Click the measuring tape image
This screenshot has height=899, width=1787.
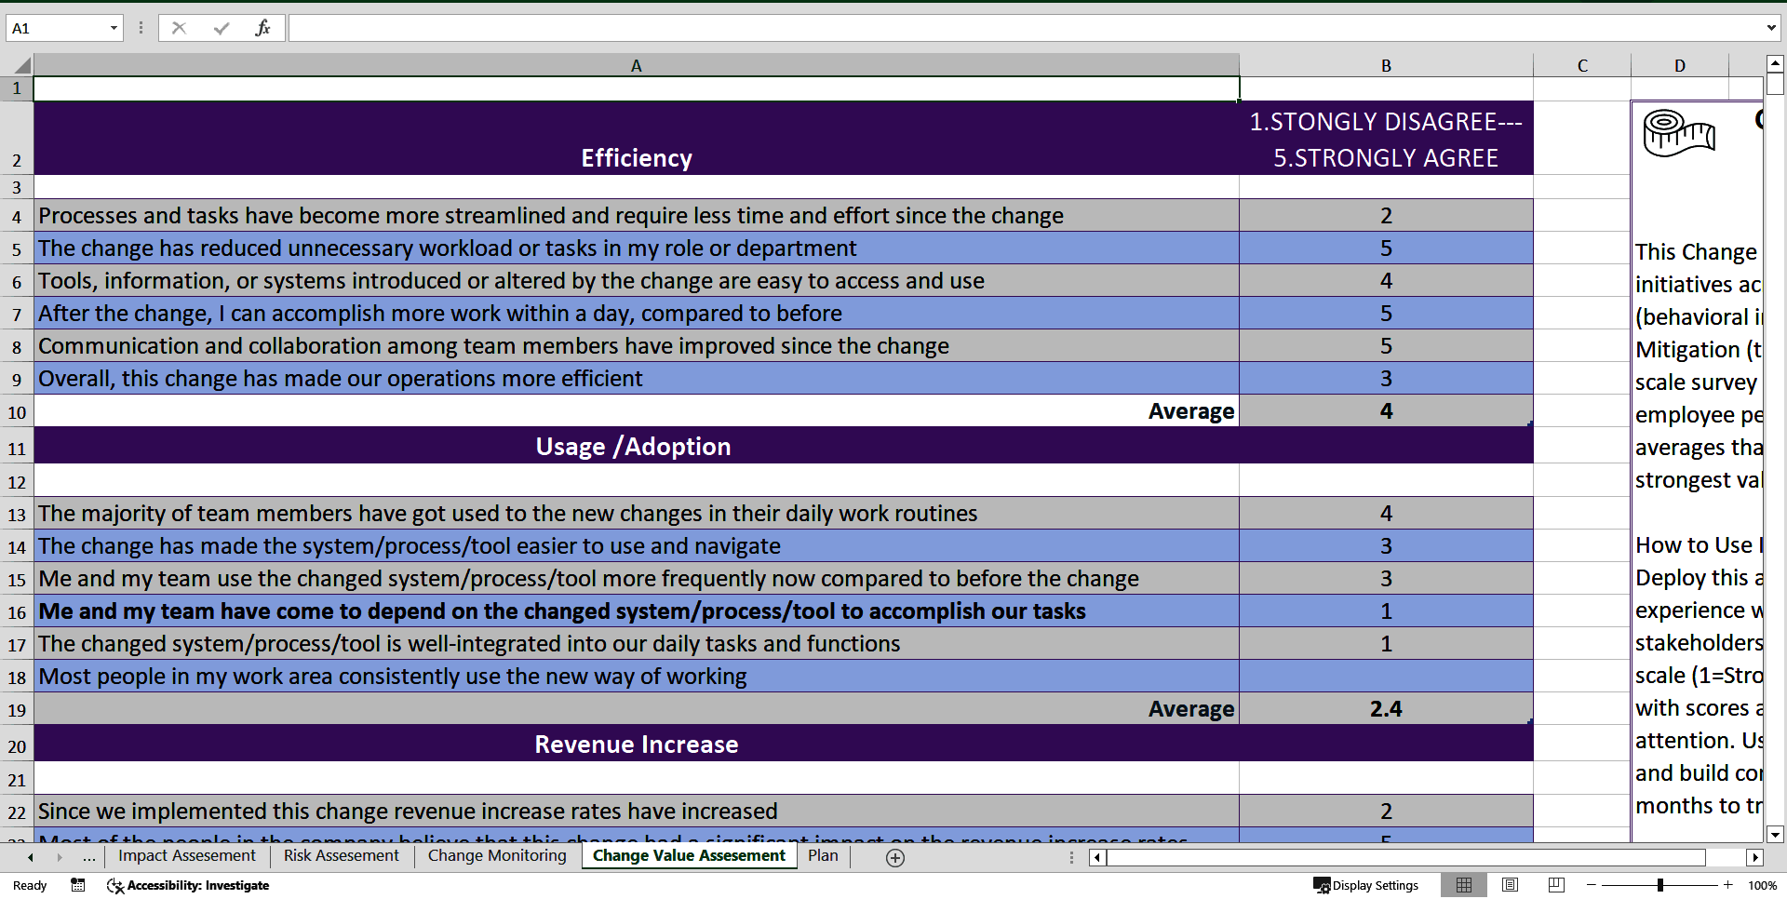tap(1680, 133)
